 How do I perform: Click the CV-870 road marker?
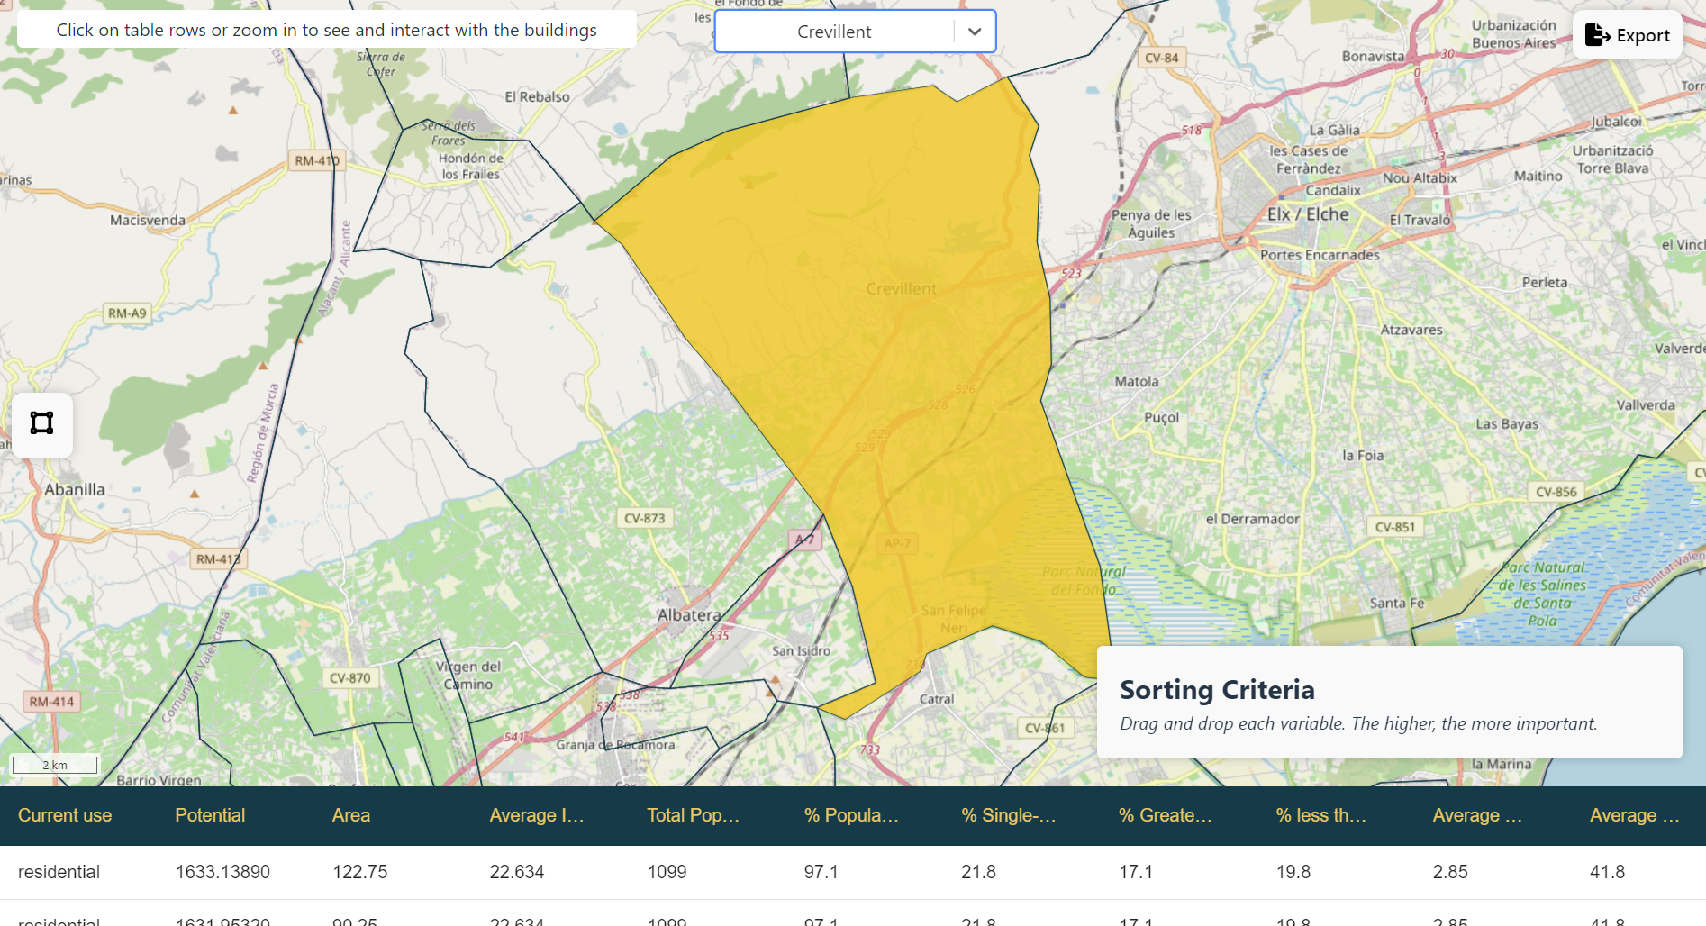349,677
